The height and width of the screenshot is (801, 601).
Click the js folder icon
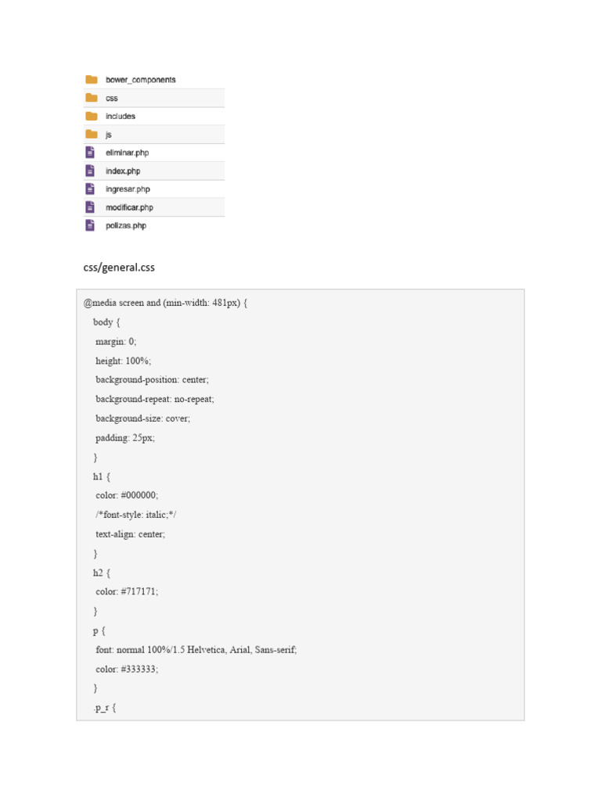pos(92,135)
